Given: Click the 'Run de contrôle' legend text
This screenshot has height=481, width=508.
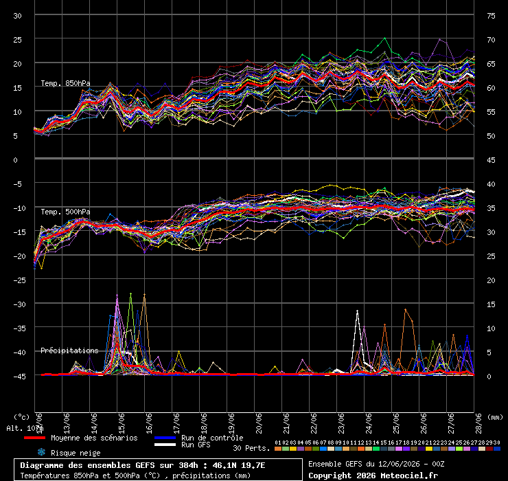Looking at the screenshot, I should pyautogui.click(x=212, y=438).
